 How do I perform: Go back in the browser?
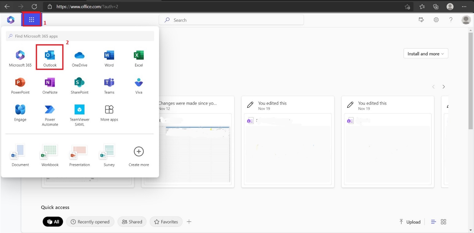7,6
